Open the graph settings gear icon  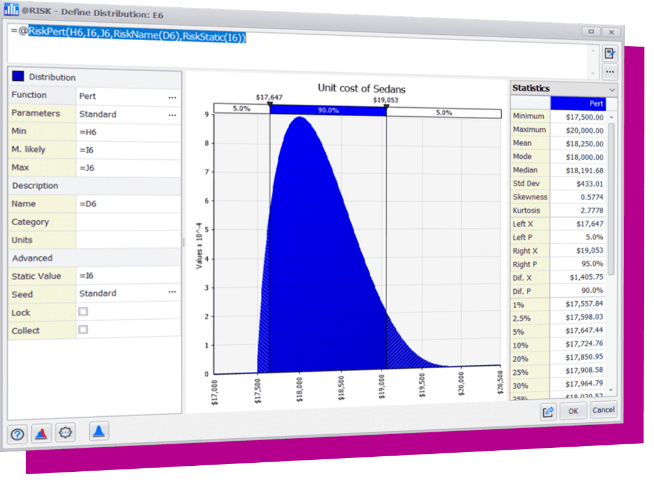click(65, 432)
